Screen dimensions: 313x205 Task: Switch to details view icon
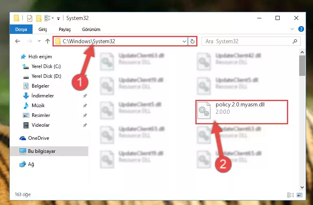pos(291,195)
